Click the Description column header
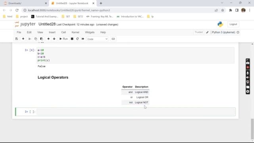 point(142,87)
